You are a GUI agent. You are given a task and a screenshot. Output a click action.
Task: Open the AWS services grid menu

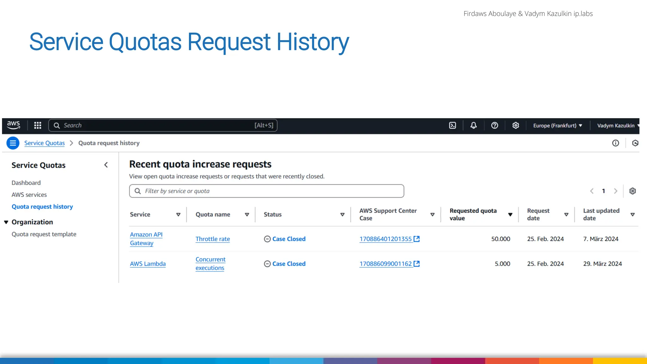pyautogui.click(x=38, y=125)
